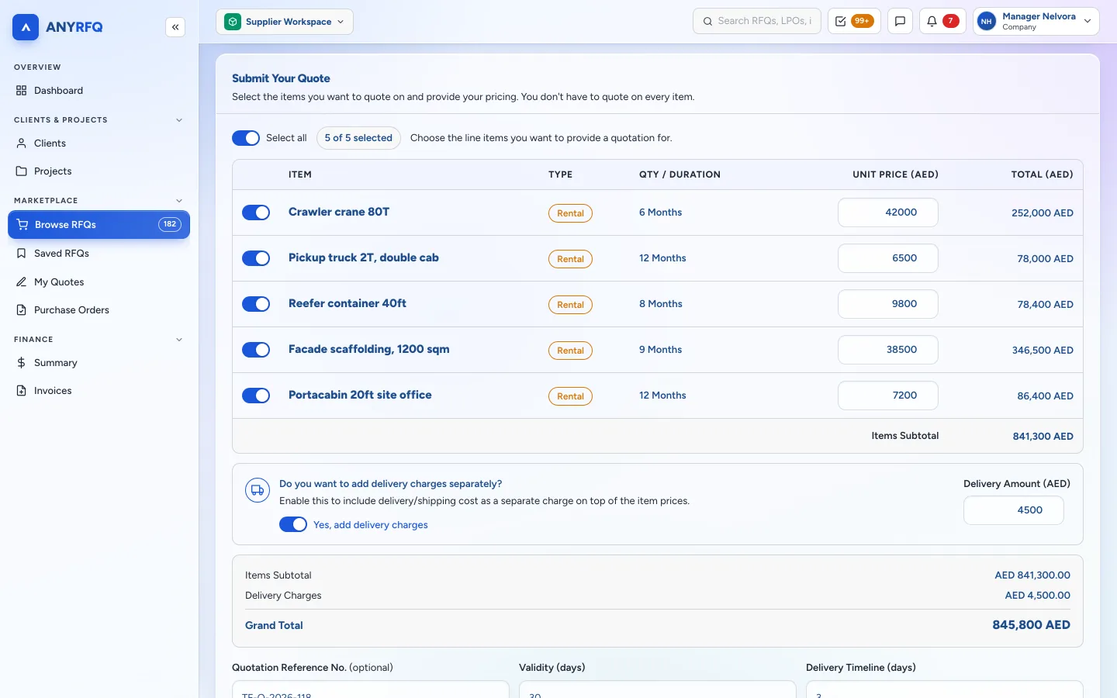Click the Browse RFQs cart icon
Screen dimensions: 1117x698
pos(22,225)
